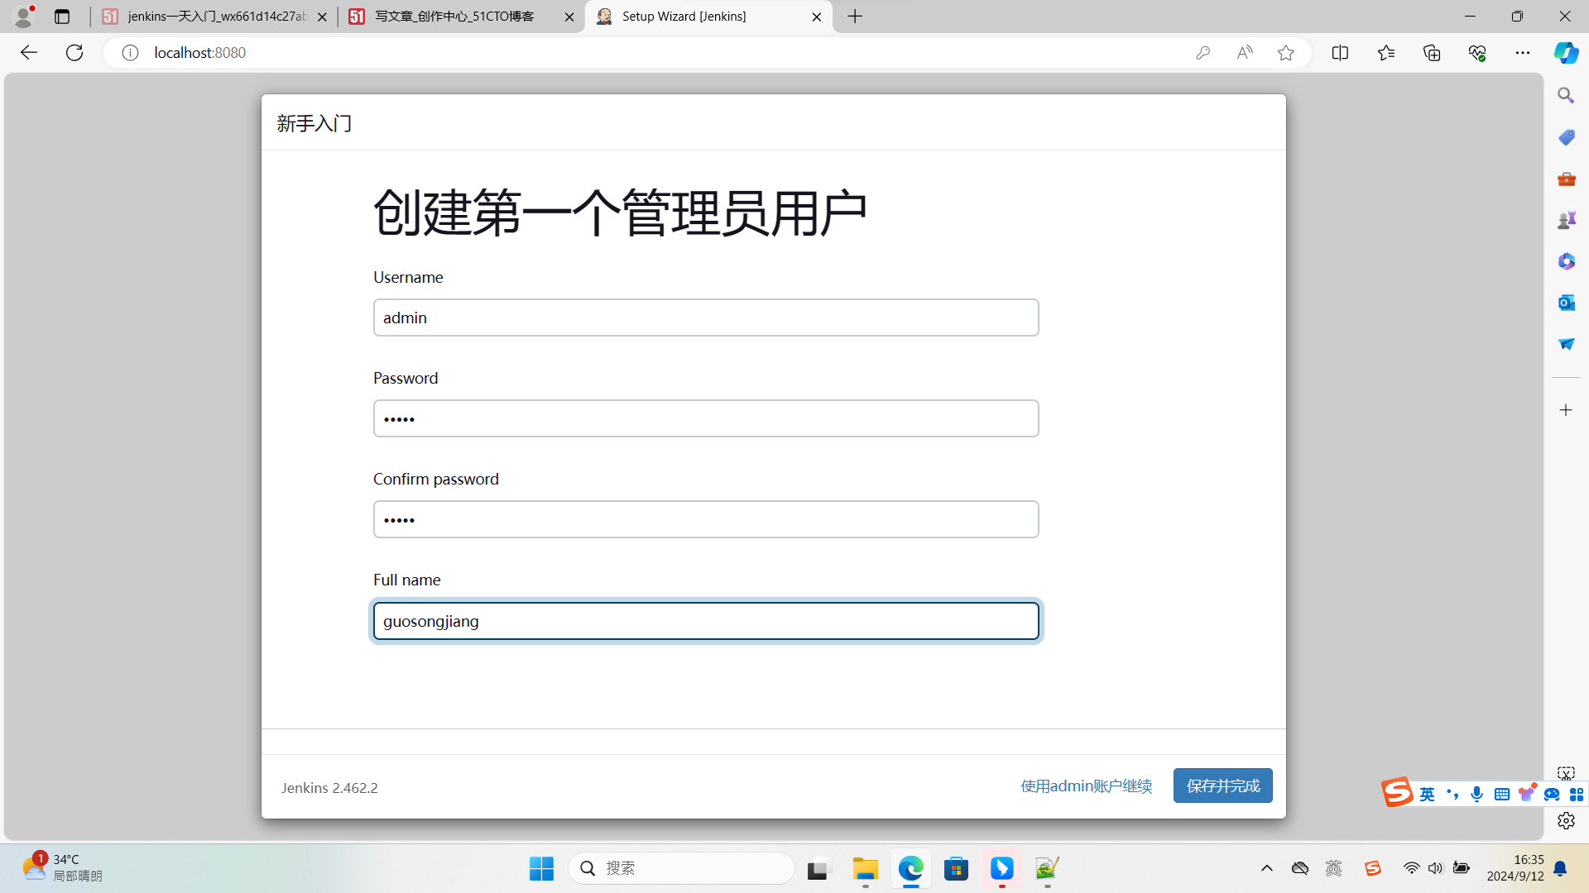
Task: Open Task View from the taskbar
Action: click(x=818, y=868)
